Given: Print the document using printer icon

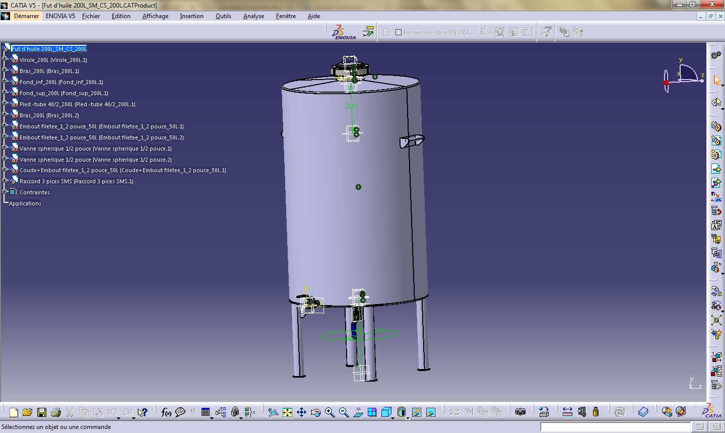Looking at the screenshot, I should click(56, 412).
